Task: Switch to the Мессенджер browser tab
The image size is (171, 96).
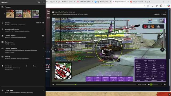Action: (x=103, y=2)
